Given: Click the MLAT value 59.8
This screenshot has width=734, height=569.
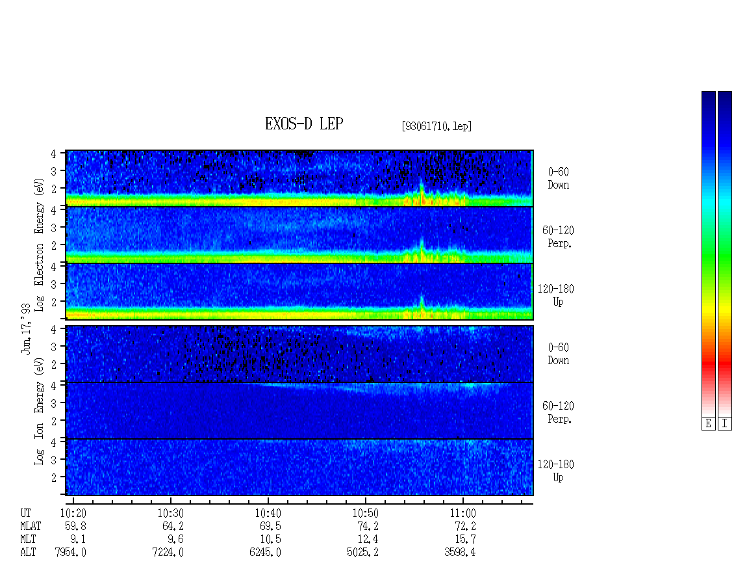Looking at the screenshot, I should 76,526.
